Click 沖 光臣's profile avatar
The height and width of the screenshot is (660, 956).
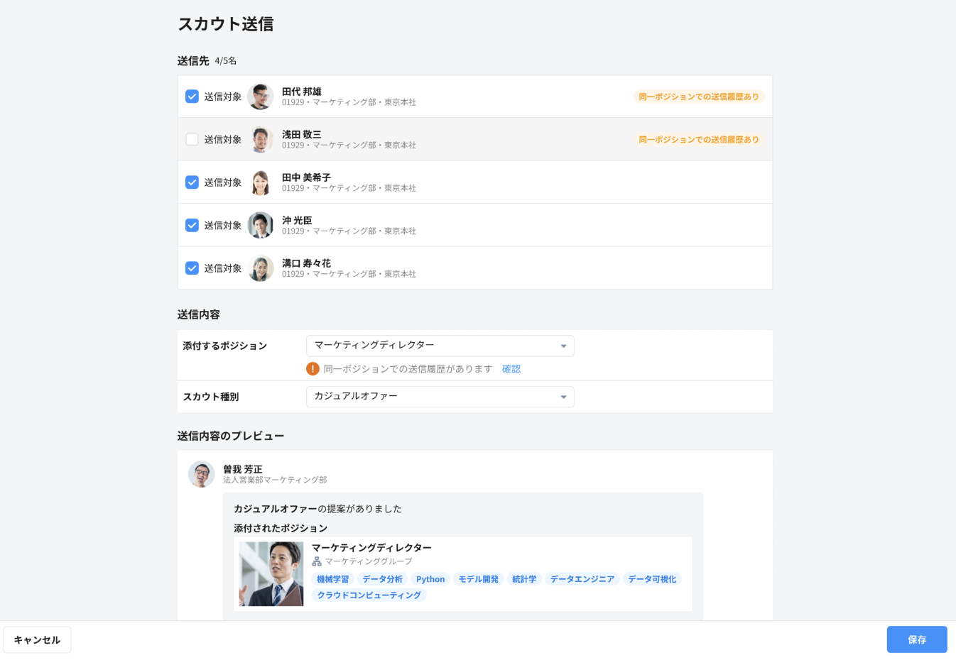click(x=261, y=226)
